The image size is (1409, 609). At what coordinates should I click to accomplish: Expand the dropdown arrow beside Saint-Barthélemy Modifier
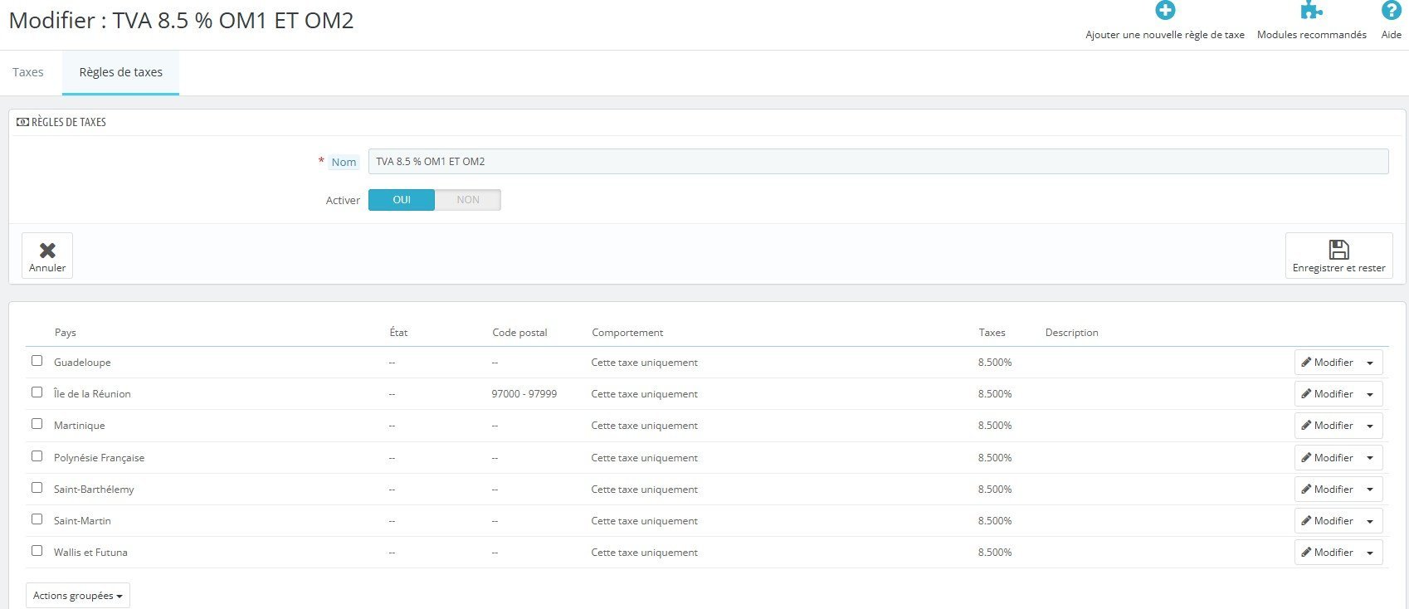click(1370, 490)
